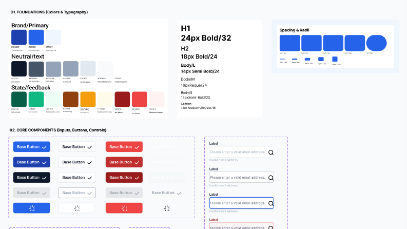Viewport: 407px width, 229px height.
Task: Click the checkmark icon on darkest red Base Button
Action: [x=137, y=178]
